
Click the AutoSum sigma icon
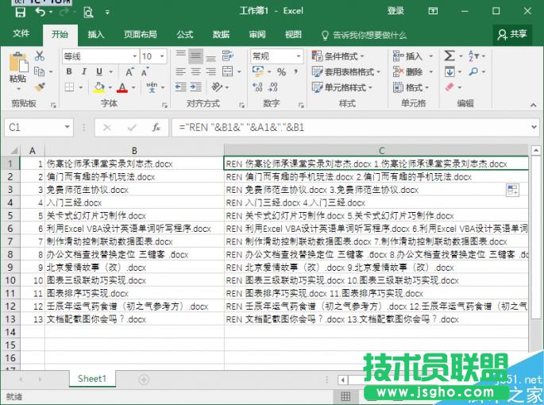click(x=449, y=56)
